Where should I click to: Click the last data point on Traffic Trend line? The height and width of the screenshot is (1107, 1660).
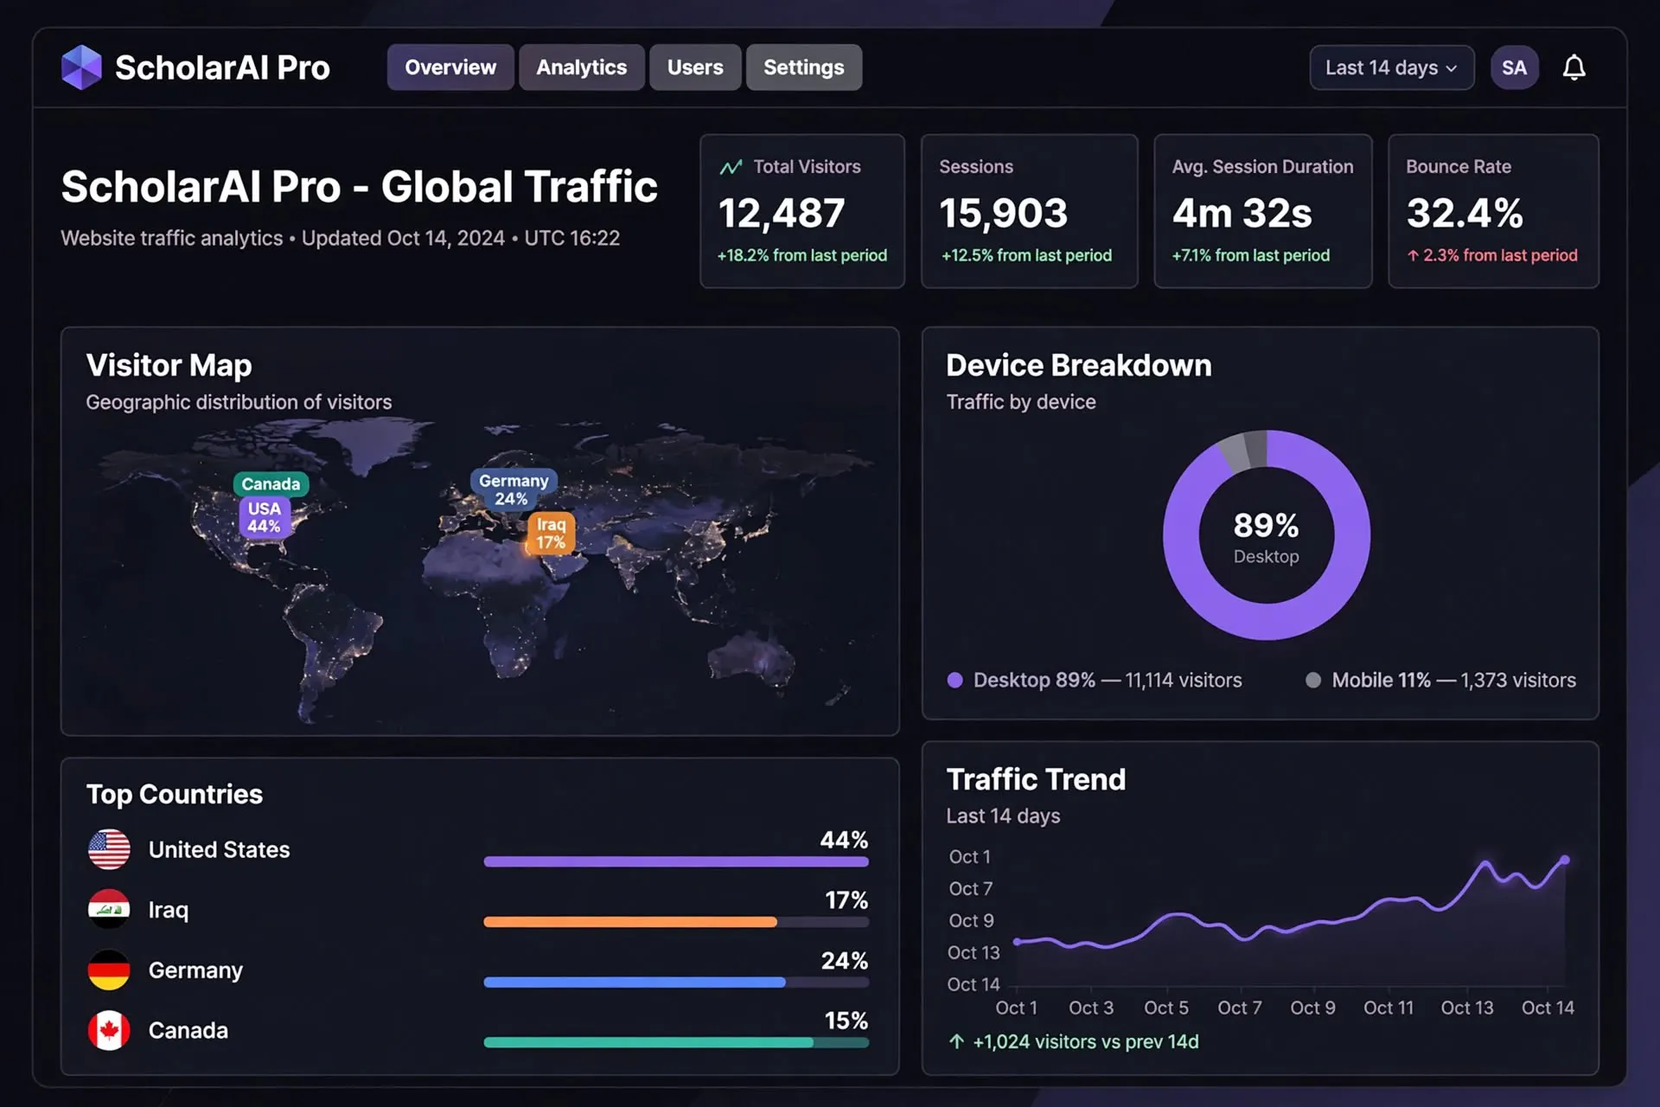(x=1564, y=860)
